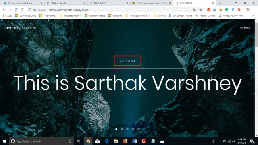
Task: Open Microsoft Word from taskbar
Action: pos(134,141)
